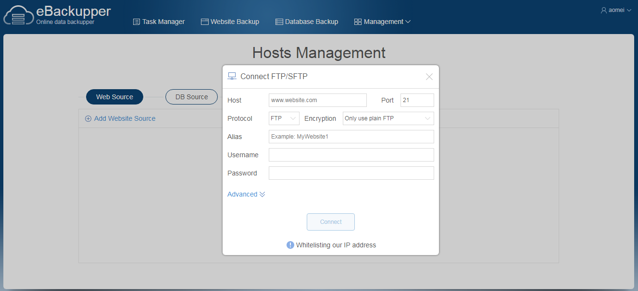Expand the Management dropdown menu
The image size is (638, 291).
point(382,22)
